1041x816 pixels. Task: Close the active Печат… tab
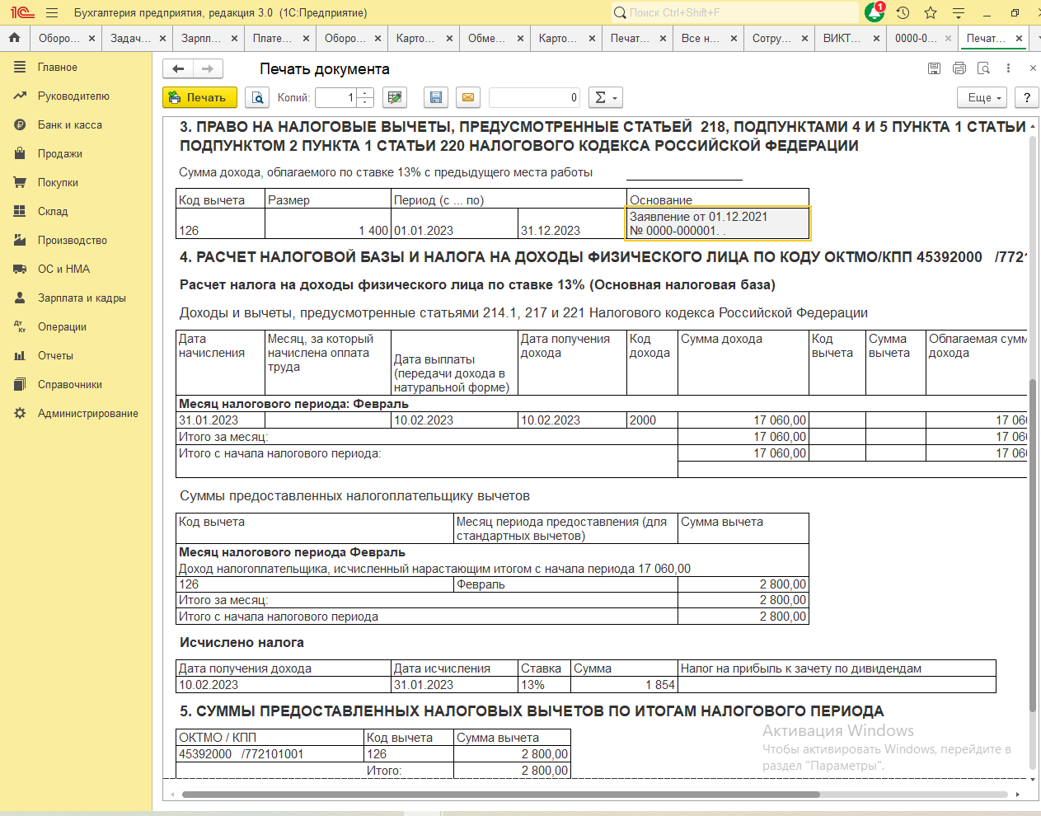1019,38
